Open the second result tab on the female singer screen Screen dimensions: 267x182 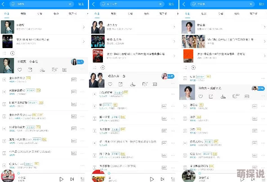(x=23, y=13)
